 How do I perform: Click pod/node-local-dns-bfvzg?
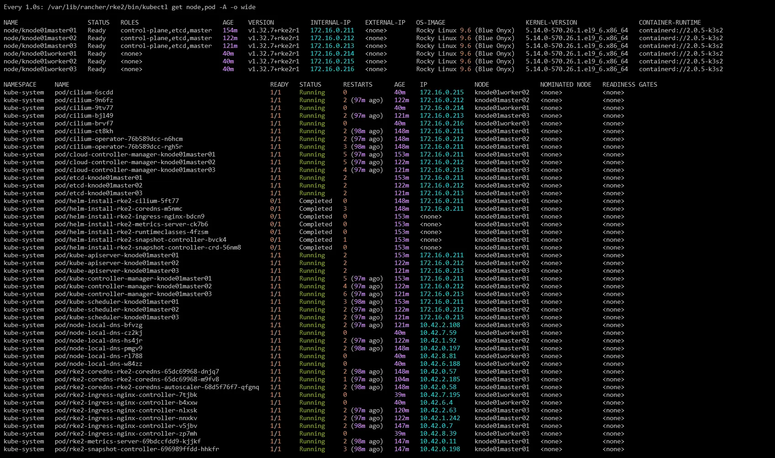coord(99,325)
